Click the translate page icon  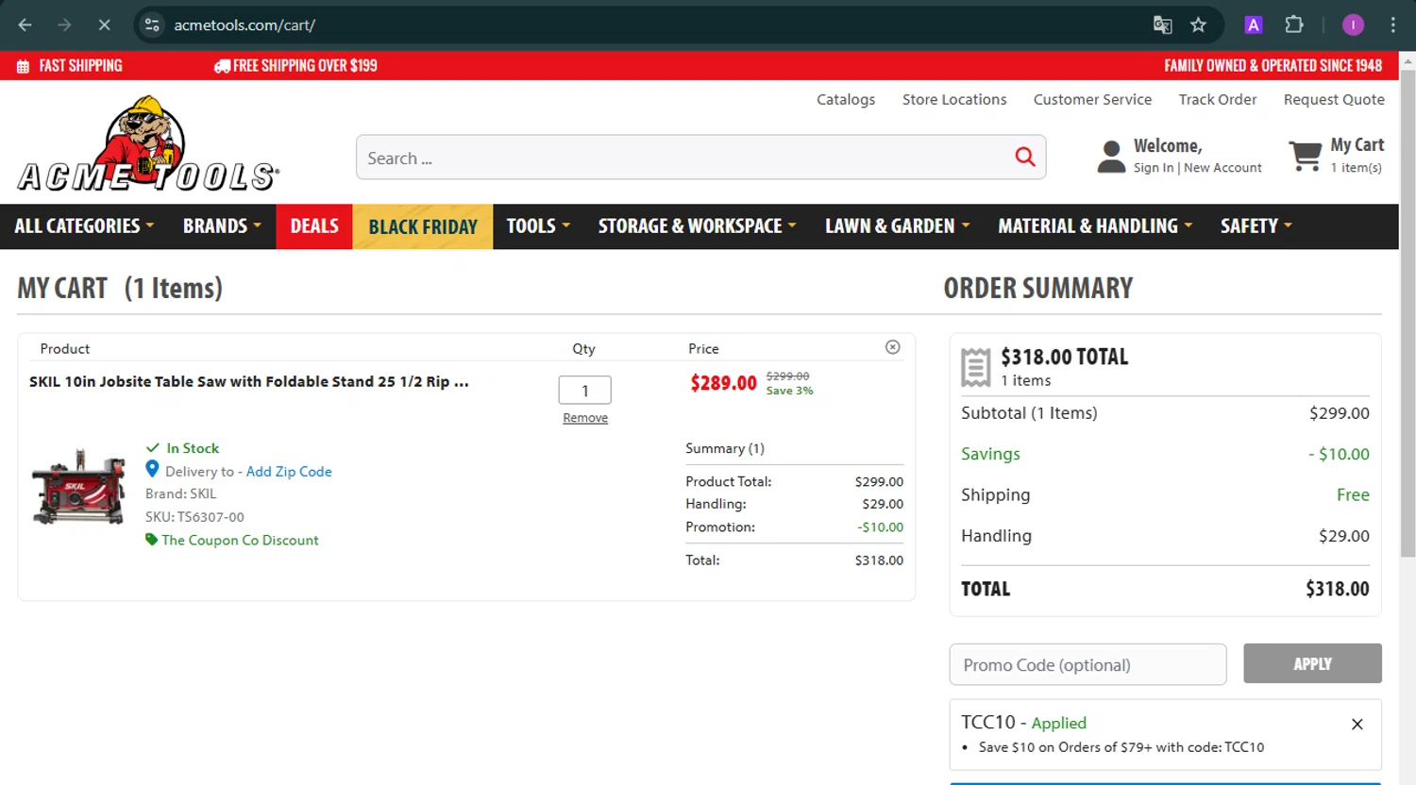1163,25
